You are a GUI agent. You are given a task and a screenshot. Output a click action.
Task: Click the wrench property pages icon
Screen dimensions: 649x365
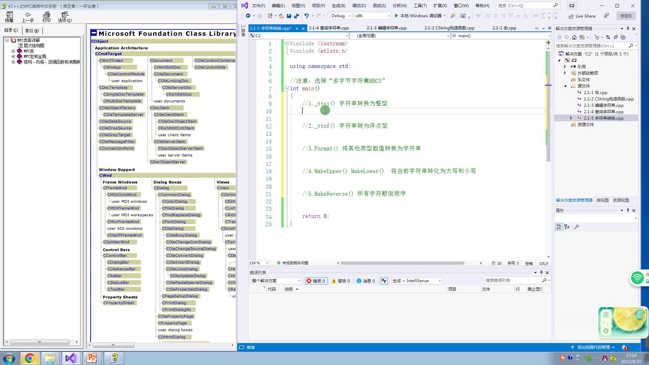(577, 227)
